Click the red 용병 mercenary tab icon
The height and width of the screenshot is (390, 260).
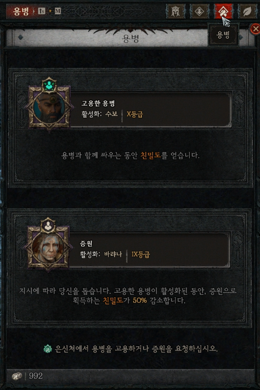coord(223,11)
